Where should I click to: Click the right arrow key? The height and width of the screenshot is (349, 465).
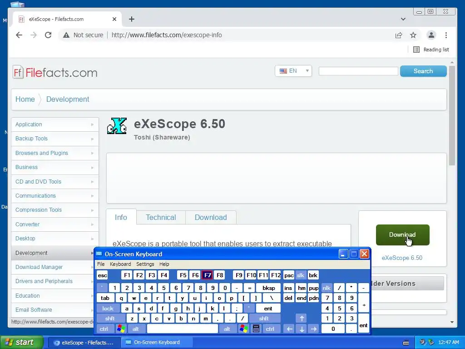coord(313,329)
